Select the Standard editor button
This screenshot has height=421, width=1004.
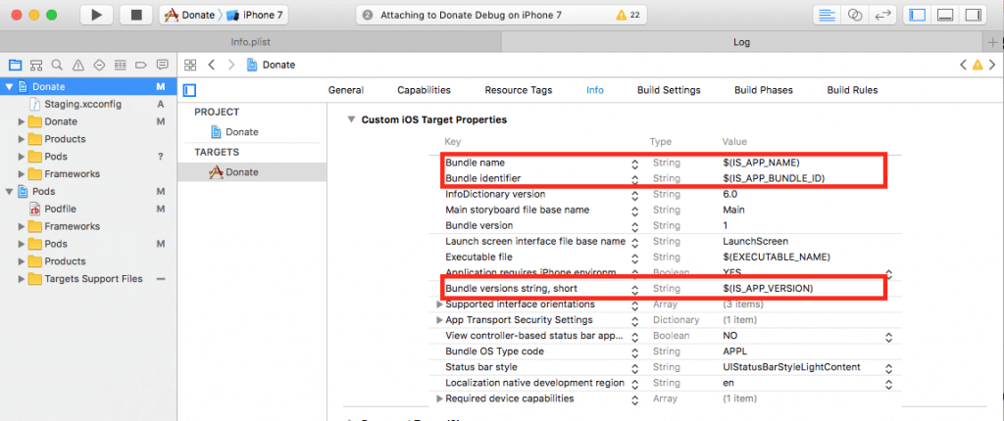coord(826,15)
